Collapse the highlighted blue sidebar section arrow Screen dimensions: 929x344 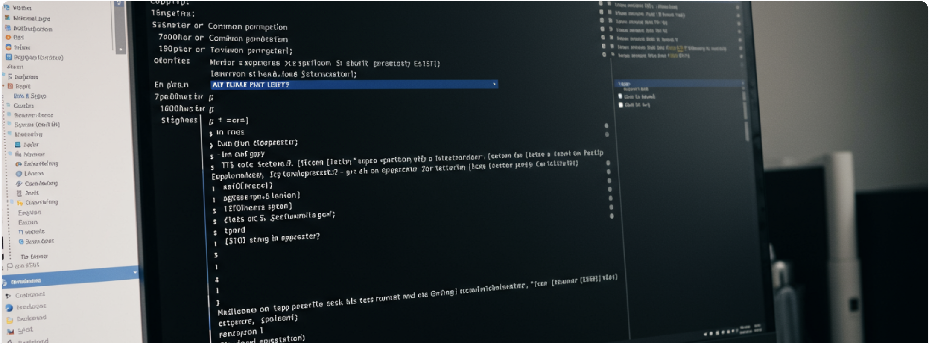tap(135, 272)
